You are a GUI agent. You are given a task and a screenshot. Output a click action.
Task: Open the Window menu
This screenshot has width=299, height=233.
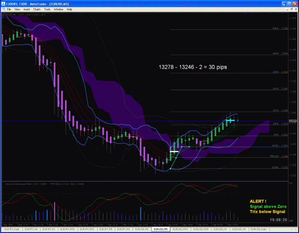pos(58,10)
